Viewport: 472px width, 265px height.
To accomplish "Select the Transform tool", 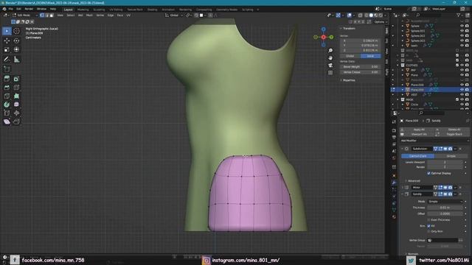I will pyautogui.click(x=16, y=49).
